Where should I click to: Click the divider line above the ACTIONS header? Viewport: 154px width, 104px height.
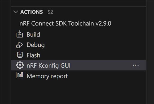click(78, 7)
